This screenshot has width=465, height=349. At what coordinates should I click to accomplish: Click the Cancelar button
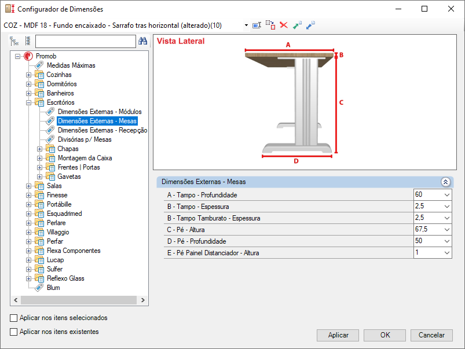[431, 335]
